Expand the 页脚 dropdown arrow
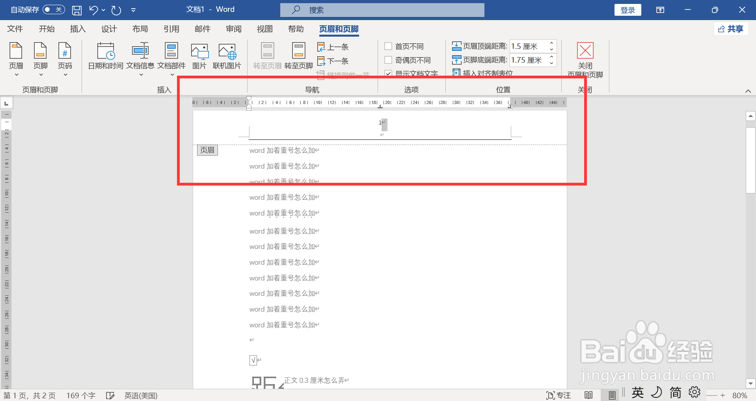This screenshot has width=756, height=401. coord(41,74)
